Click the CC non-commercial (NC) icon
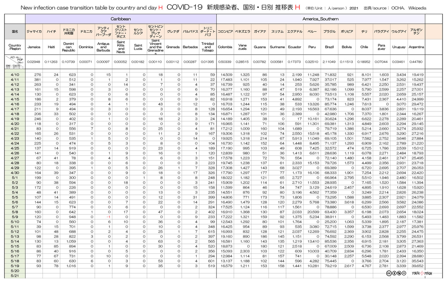 pyautogui.click(x=399, y=274)
